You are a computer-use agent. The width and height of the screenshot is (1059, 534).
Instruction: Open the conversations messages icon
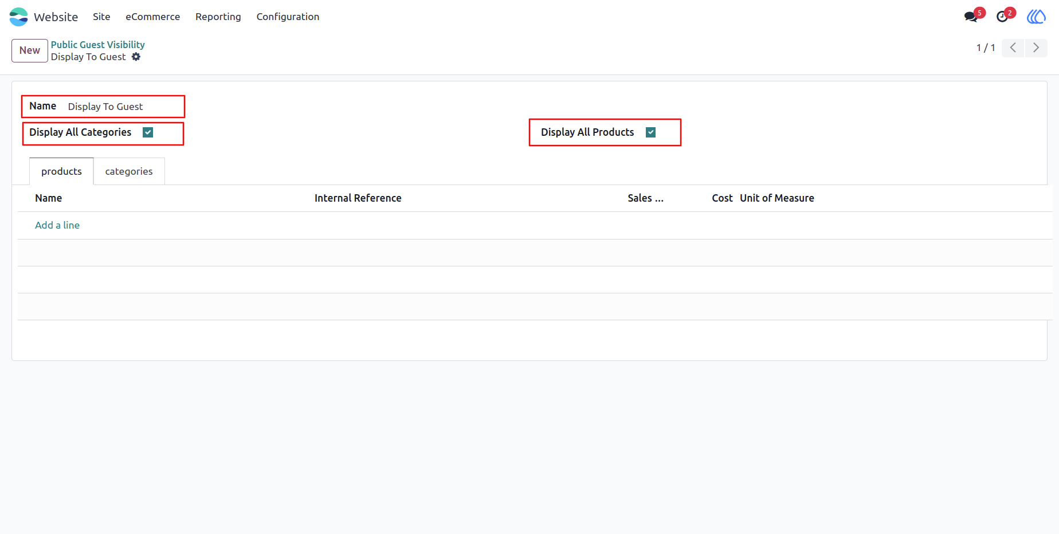pyautogui.click(x=971, y=17)
